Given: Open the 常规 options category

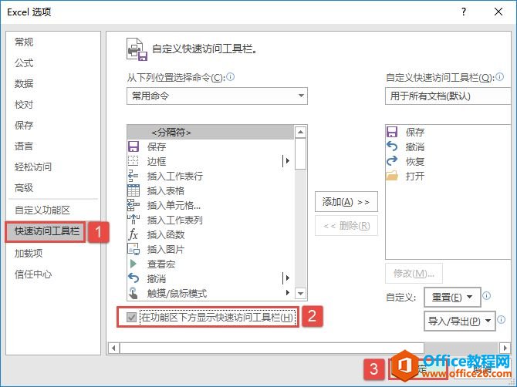Looking at the screenshot, I should (24, 42).
